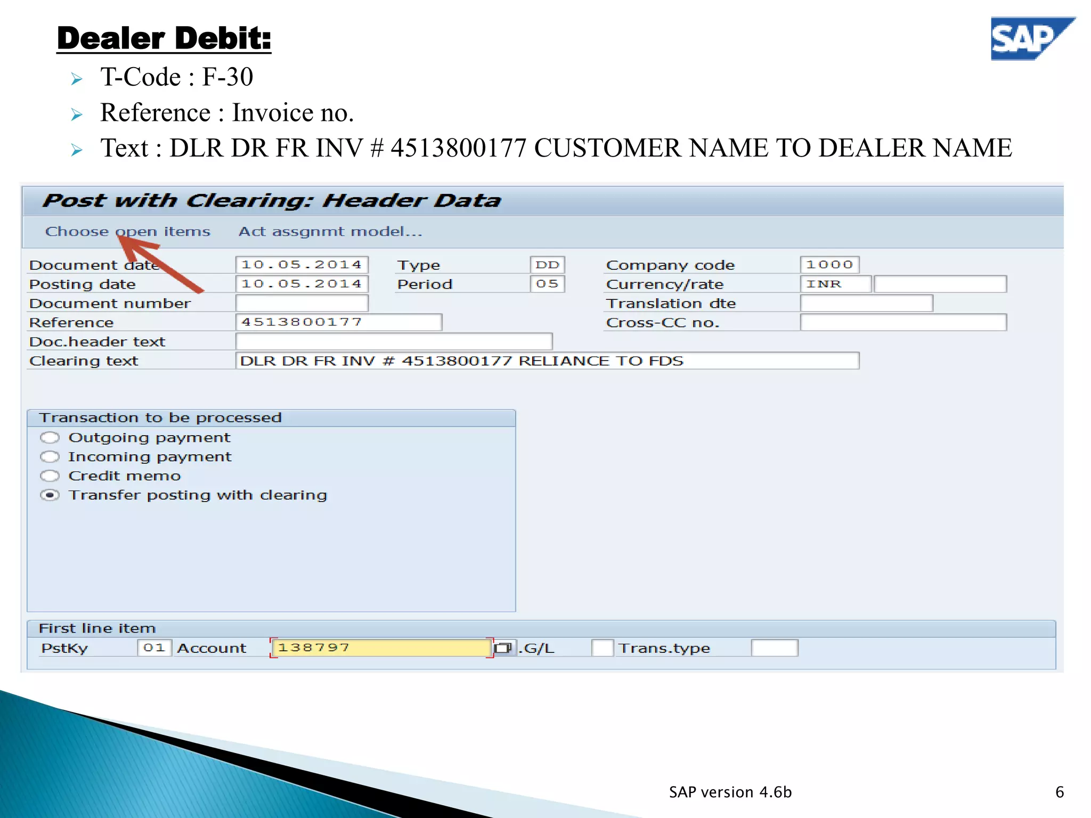Select Transfer posting with clearing option
The width and height of the screenshot is (1091, 818).
[50, 495]
